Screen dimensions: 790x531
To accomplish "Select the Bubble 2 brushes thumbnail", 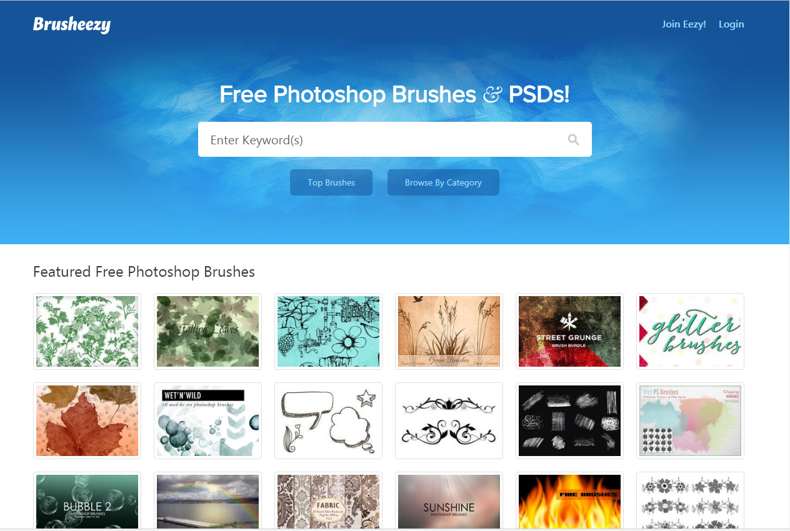I will [x=87, y=501].
